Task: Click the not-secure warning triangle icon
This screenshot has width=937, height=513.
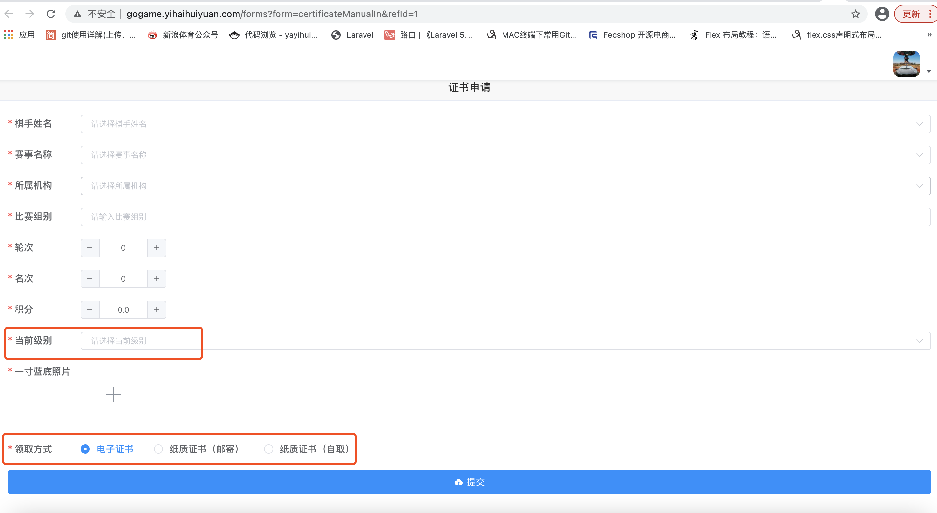Action: coord(77,14)
